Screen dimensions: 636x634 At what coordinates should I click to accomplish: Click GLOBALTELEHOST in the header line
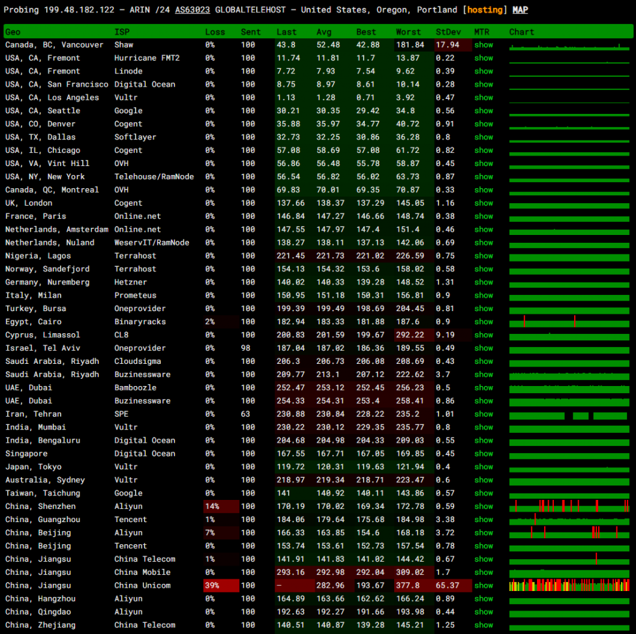(x=250, y=10)
